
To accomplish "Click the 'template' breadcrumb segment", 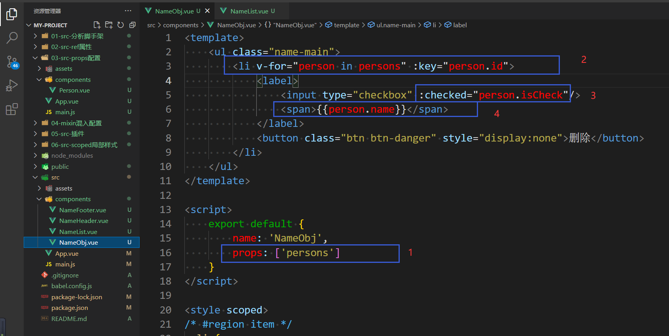I will [346, 25].
